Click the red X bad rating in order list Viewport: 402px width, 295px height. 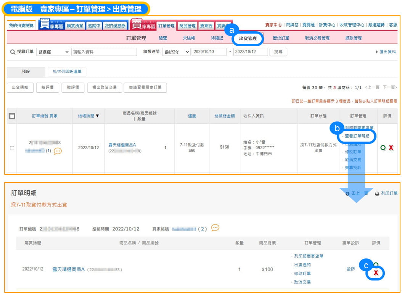coord(391,147)
